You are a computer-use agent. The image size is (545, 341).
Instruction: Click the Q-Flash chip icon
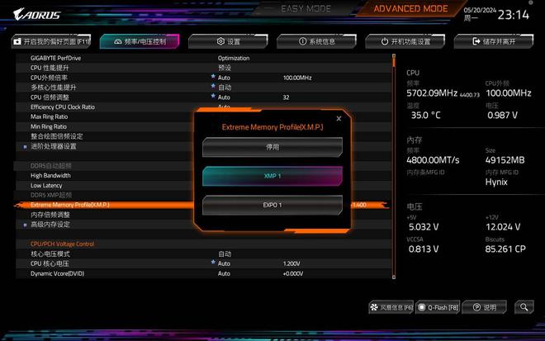pyautogui.click(x=422, y=307)
